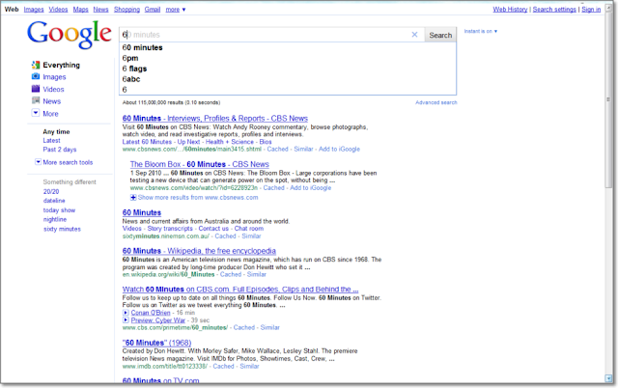Click the Images camera icon in sidebar
The width and height of the screenshot is (618, 388).
[x=36, y=76]
